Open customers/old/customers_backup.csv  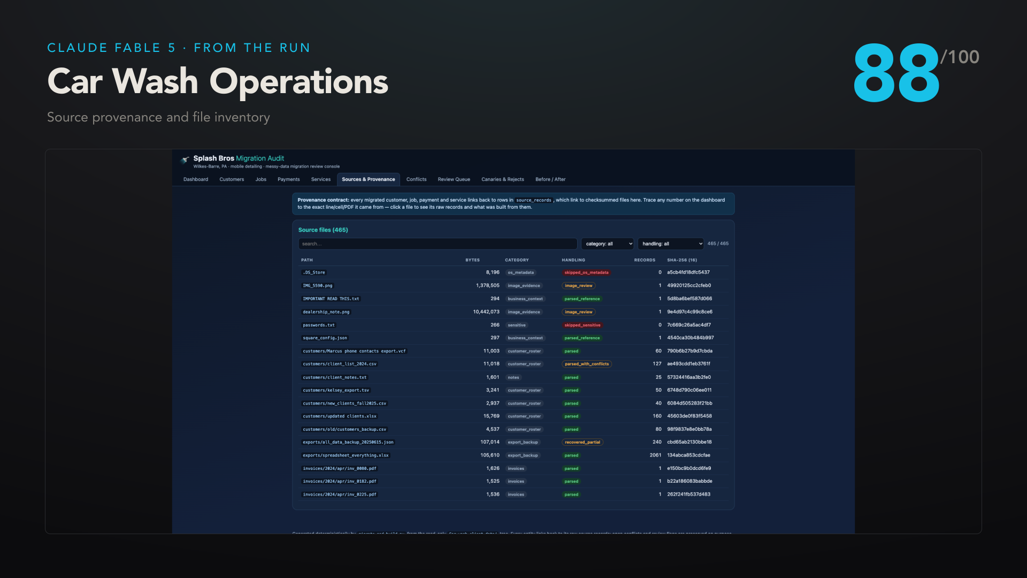(x=344, y=429)
